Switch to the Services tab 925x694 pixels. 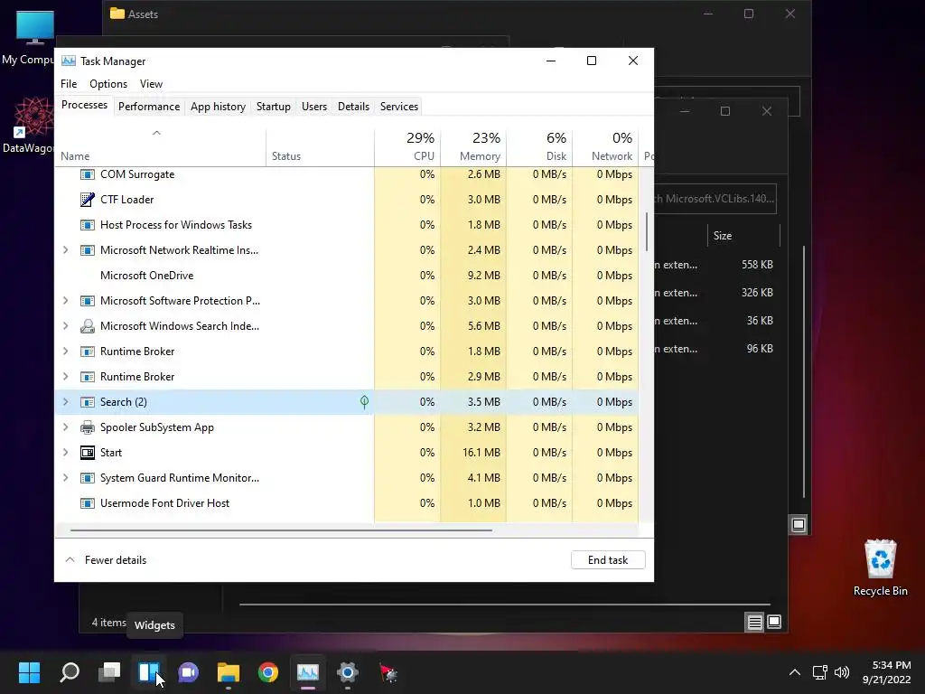coord(398,107)
